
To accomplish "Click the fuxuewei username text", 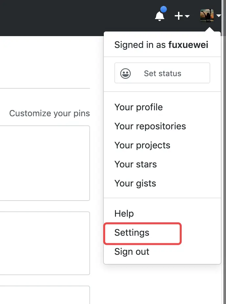I will [188, 45].
